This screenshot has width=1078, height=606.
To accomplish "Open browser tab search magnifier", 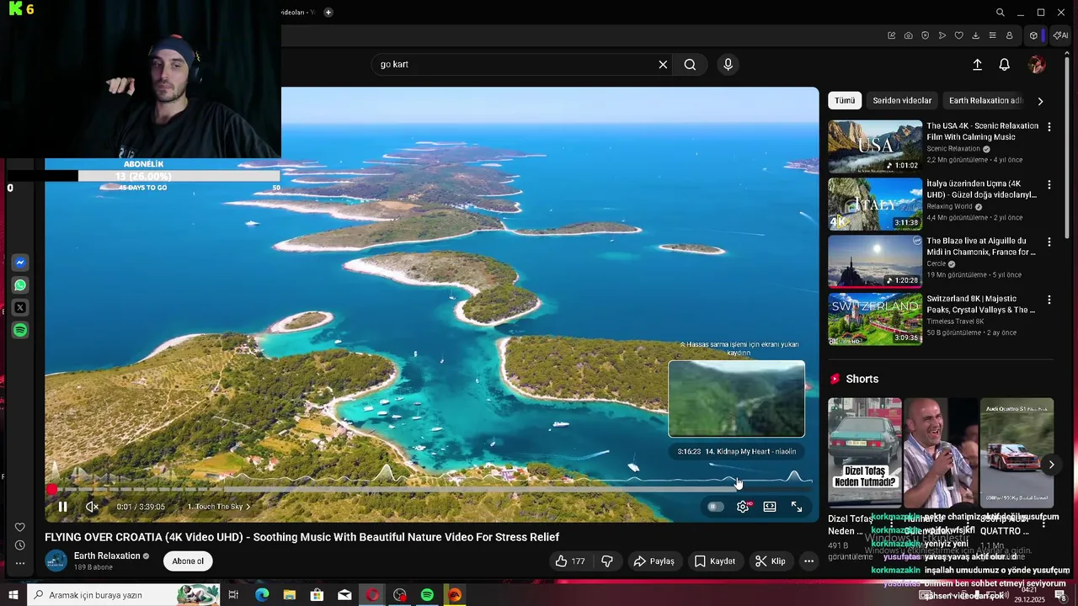I will pos(1000,13).
